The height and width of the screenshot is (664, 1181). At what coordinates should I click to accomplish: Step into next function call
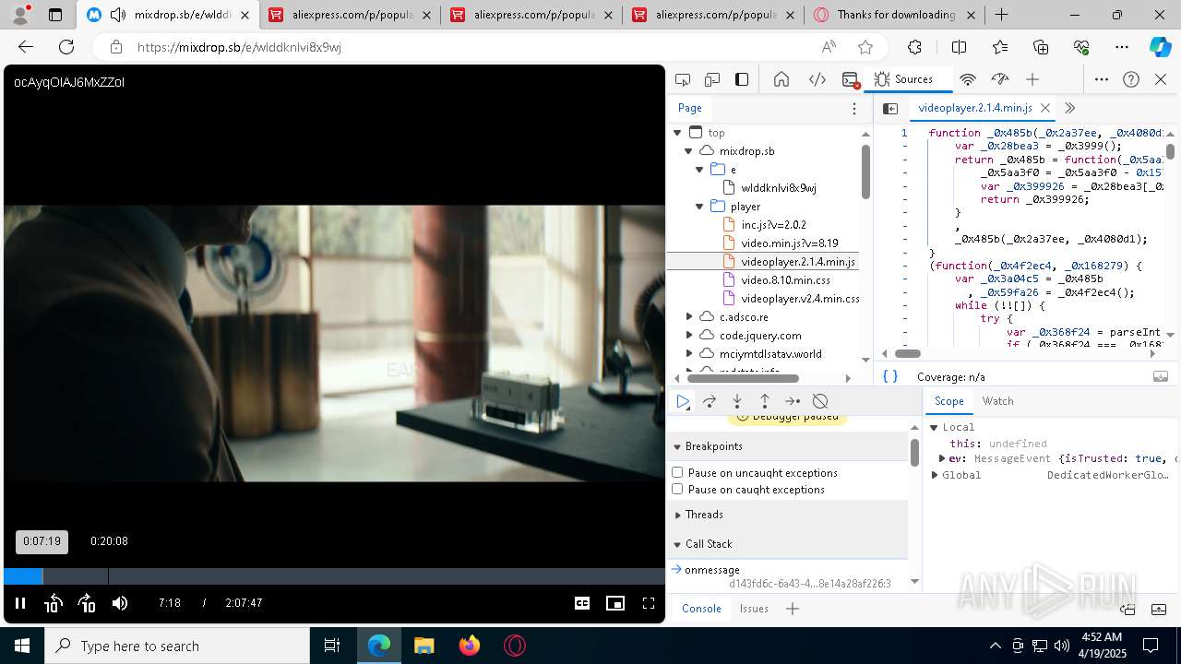click(x=737, y=401)
